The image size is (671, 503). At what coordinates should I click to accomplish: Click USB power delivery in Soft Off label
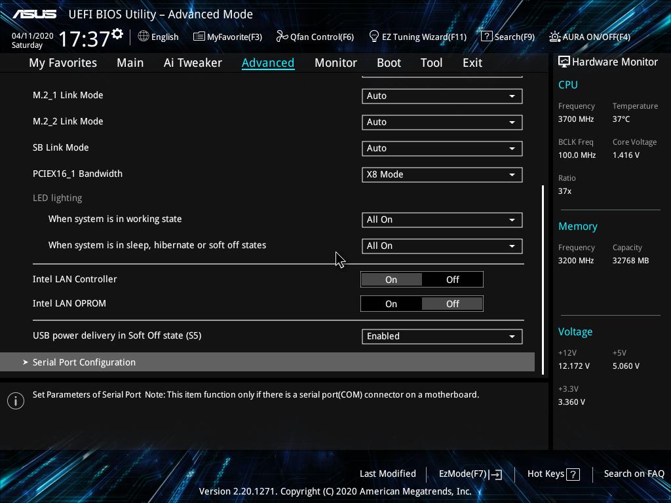pyautogui.click(x=117, y=335)
